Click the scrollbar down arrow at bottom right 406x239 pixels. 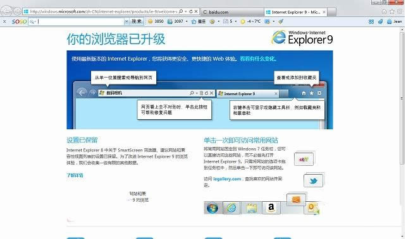click(x=402, y=236)
